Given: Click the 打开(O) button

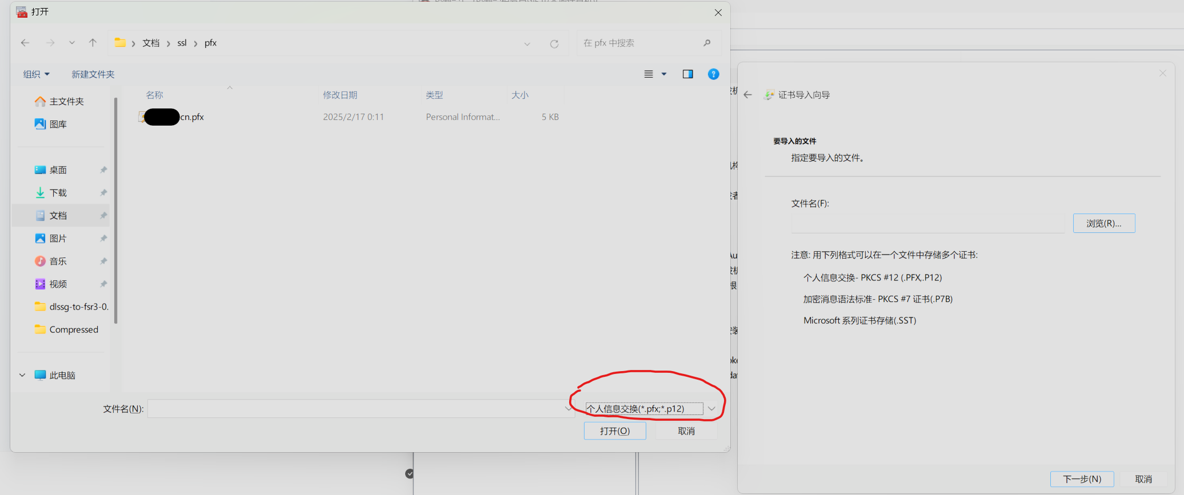Looking at the screenshot, I should click(x=615, y=431).
